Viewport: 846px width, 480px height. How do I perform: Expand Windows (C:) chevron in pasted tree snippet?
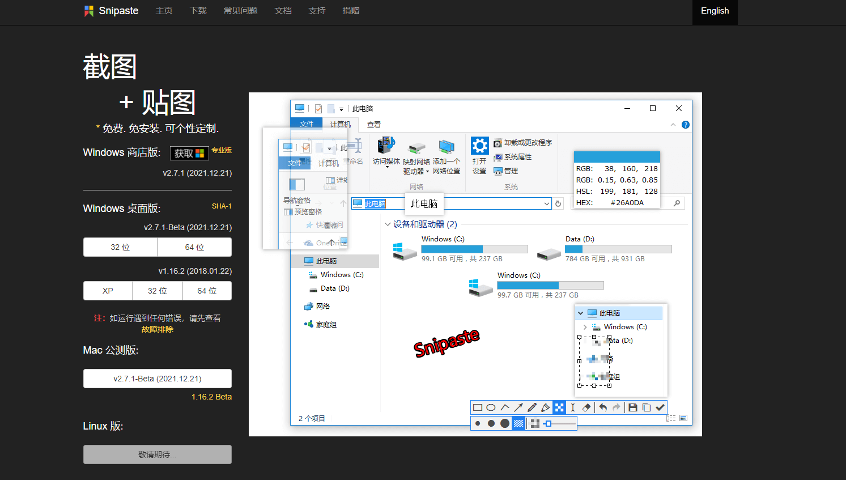pos(585,327)
